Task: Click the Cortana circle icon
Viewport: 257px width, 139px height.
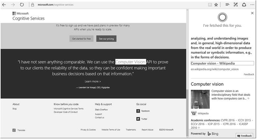Action: [x=222, y=17]
